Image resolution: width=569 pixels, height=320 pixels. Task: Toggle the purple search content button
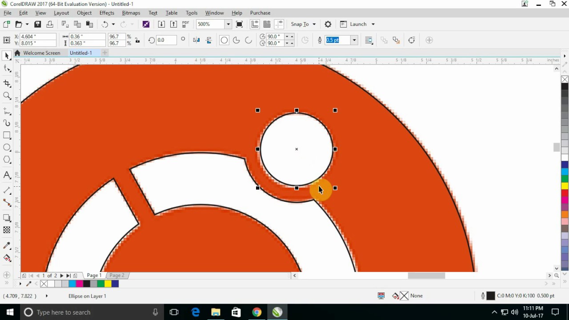point(146,24)
